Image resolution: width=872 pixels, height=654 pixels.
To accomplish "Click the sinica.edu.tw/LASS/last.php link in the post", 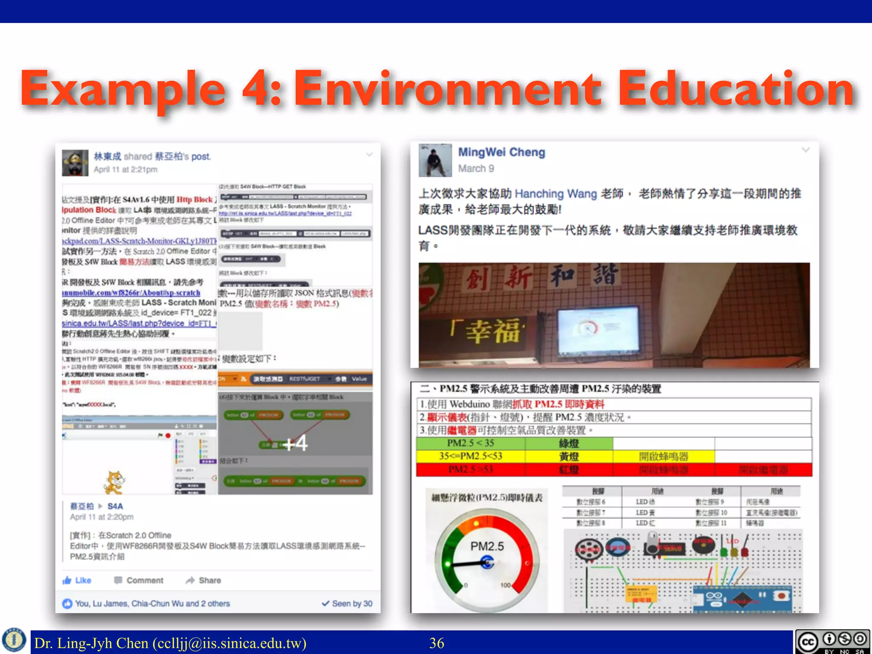I will (139, 323).
